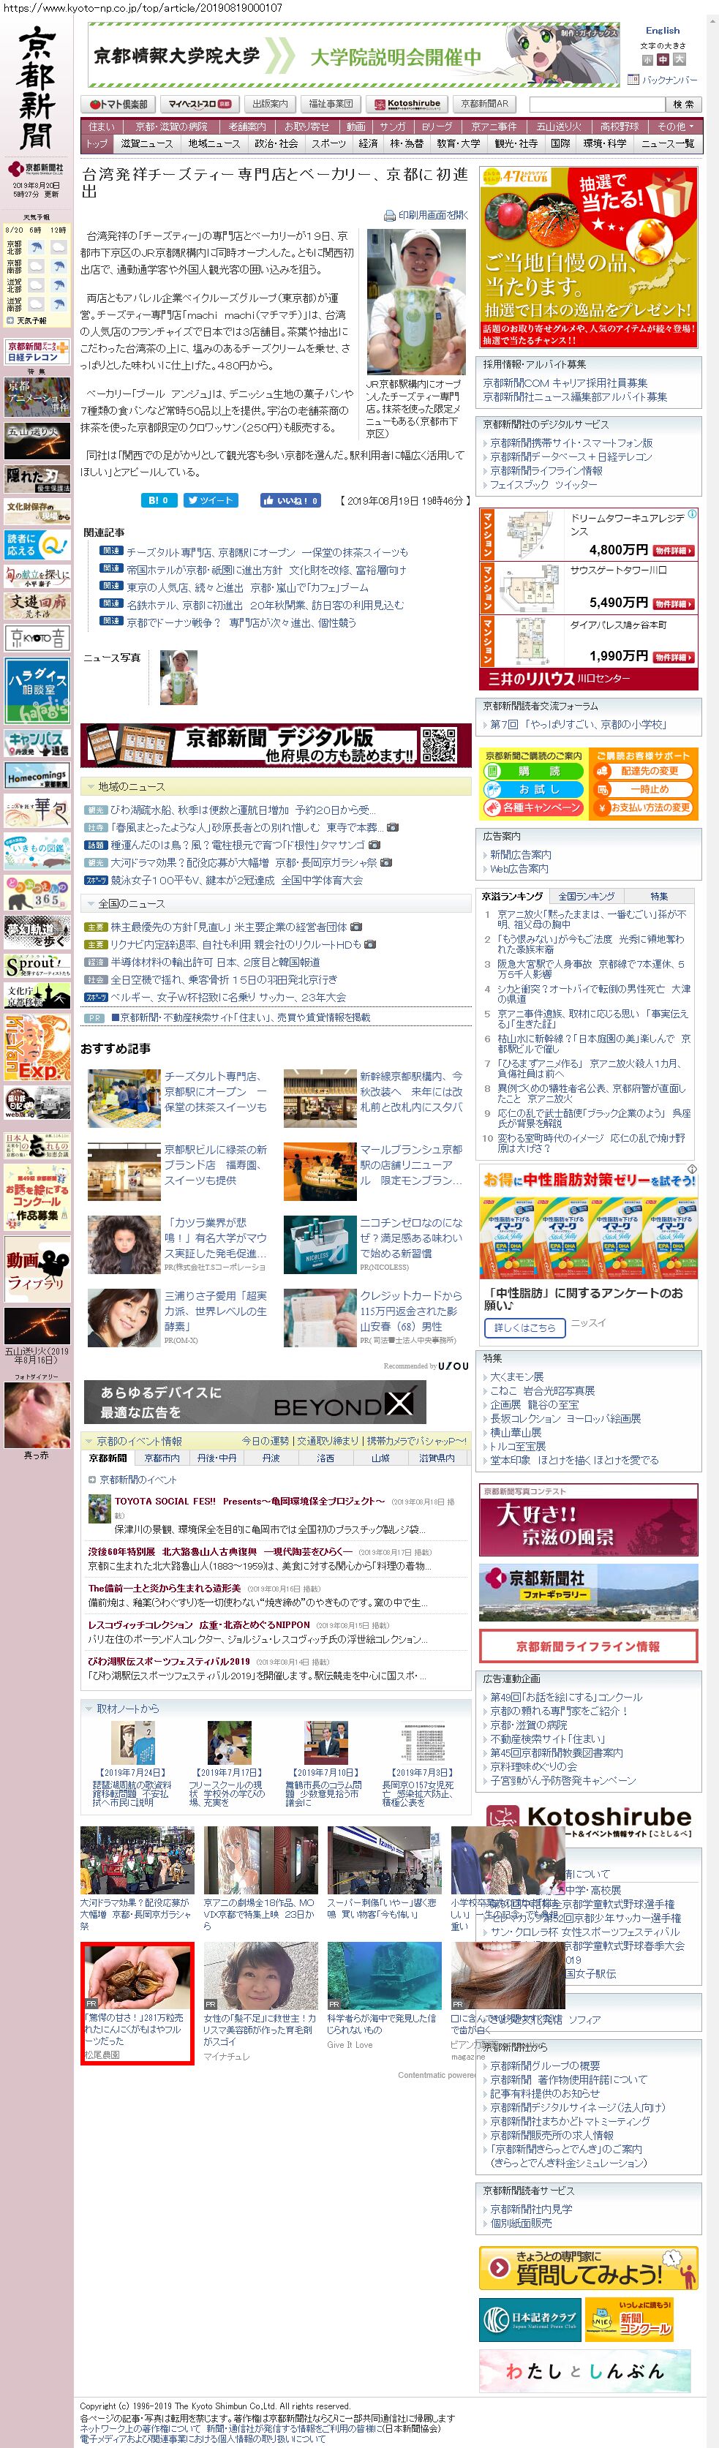Click the search button 検索
Viewport: 719px width, 2448px height.
683,104
